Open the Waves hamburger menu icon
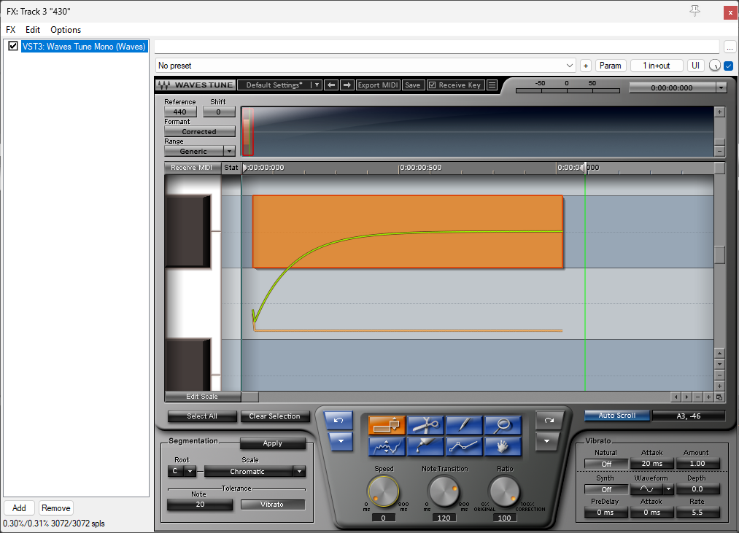The height and width of the screenshot is (533, 739). pyautogui.click(x=492, y=85)
